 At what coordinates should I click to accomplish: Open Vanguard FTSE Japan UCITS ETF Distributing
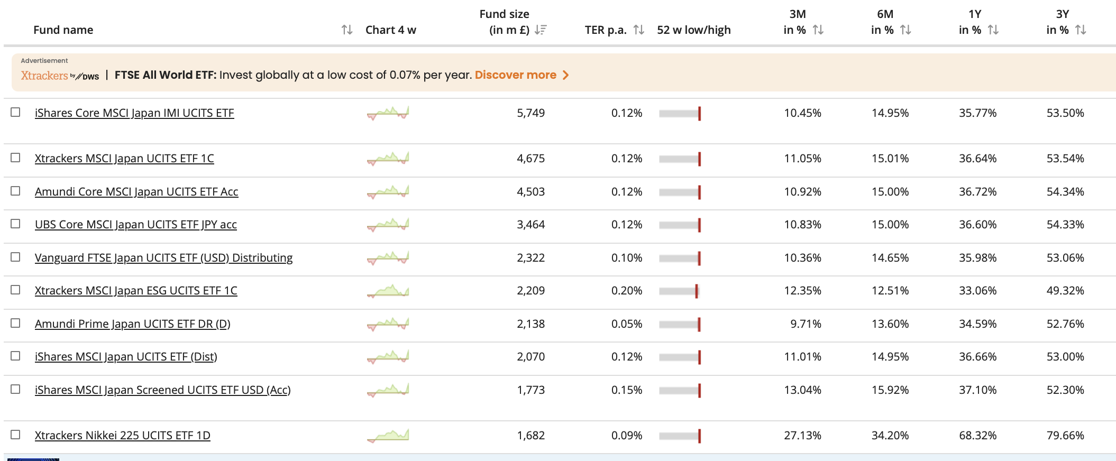(x=164, y=258)
